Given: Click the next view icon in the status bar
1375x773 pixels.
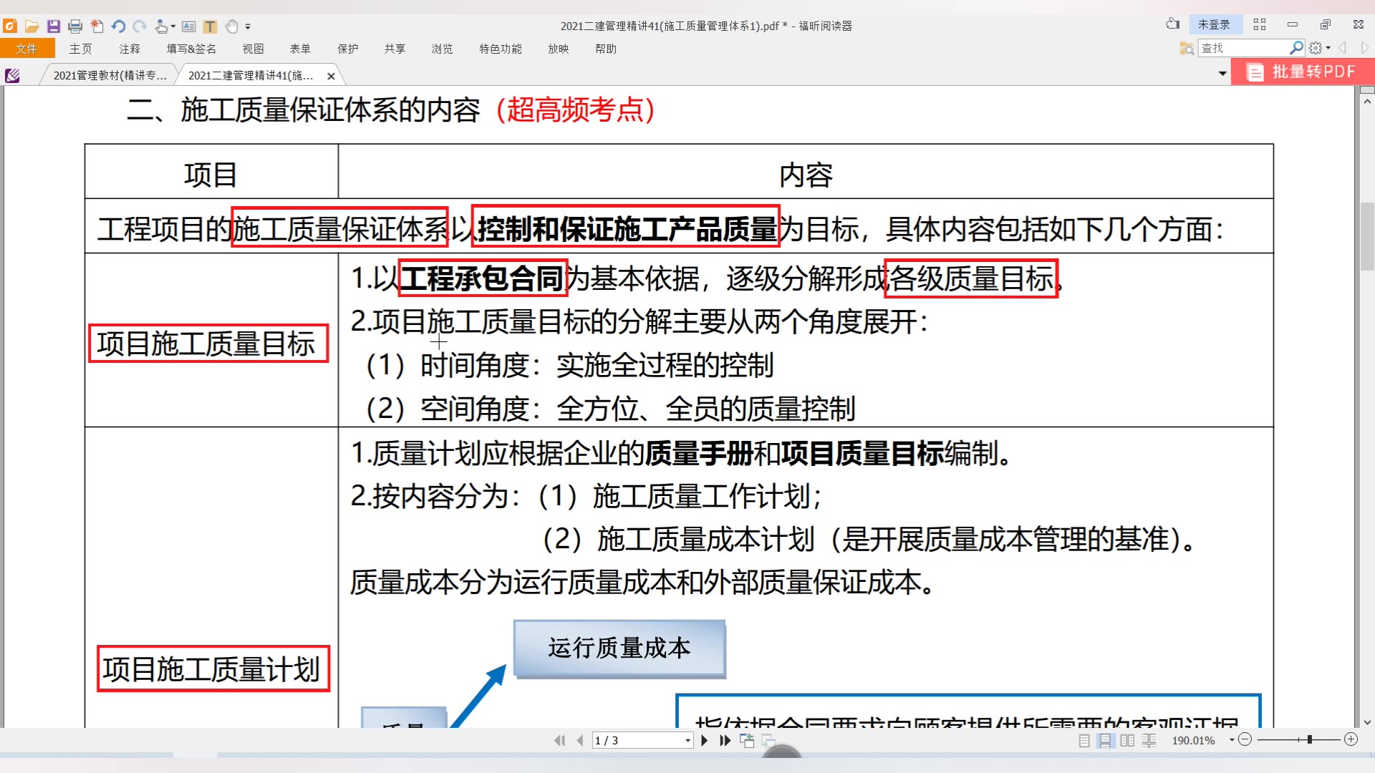Looking at the screenshot, I should click(768, 740).
